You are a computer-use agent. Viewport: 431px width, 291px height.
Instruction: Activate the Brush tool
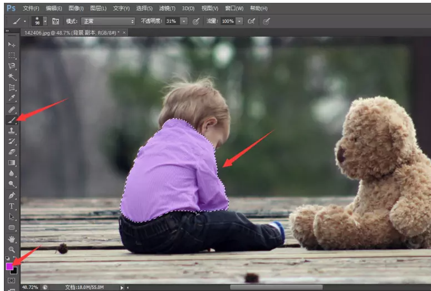(x=12, y=120)
